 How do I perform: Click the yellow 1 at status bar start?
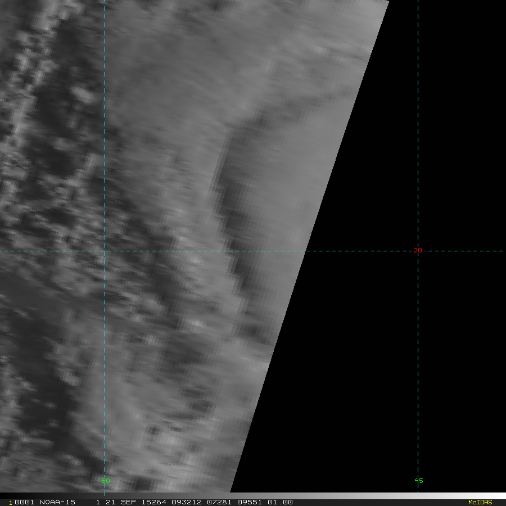point(10,502)
